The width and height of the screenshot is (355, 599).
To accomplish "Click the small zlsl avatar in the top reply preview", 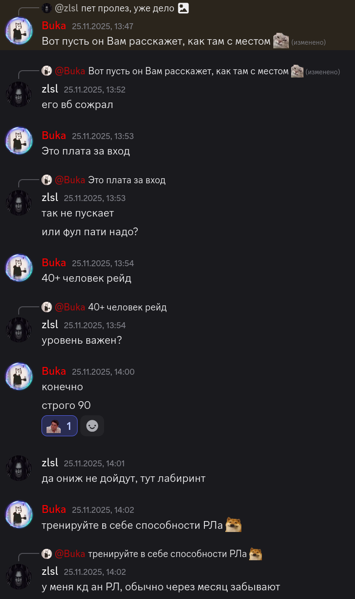I will (x=47, y=8).
